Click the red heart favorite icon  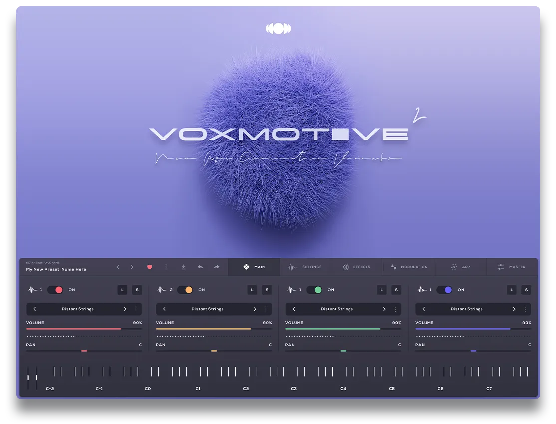coord(150,267)
